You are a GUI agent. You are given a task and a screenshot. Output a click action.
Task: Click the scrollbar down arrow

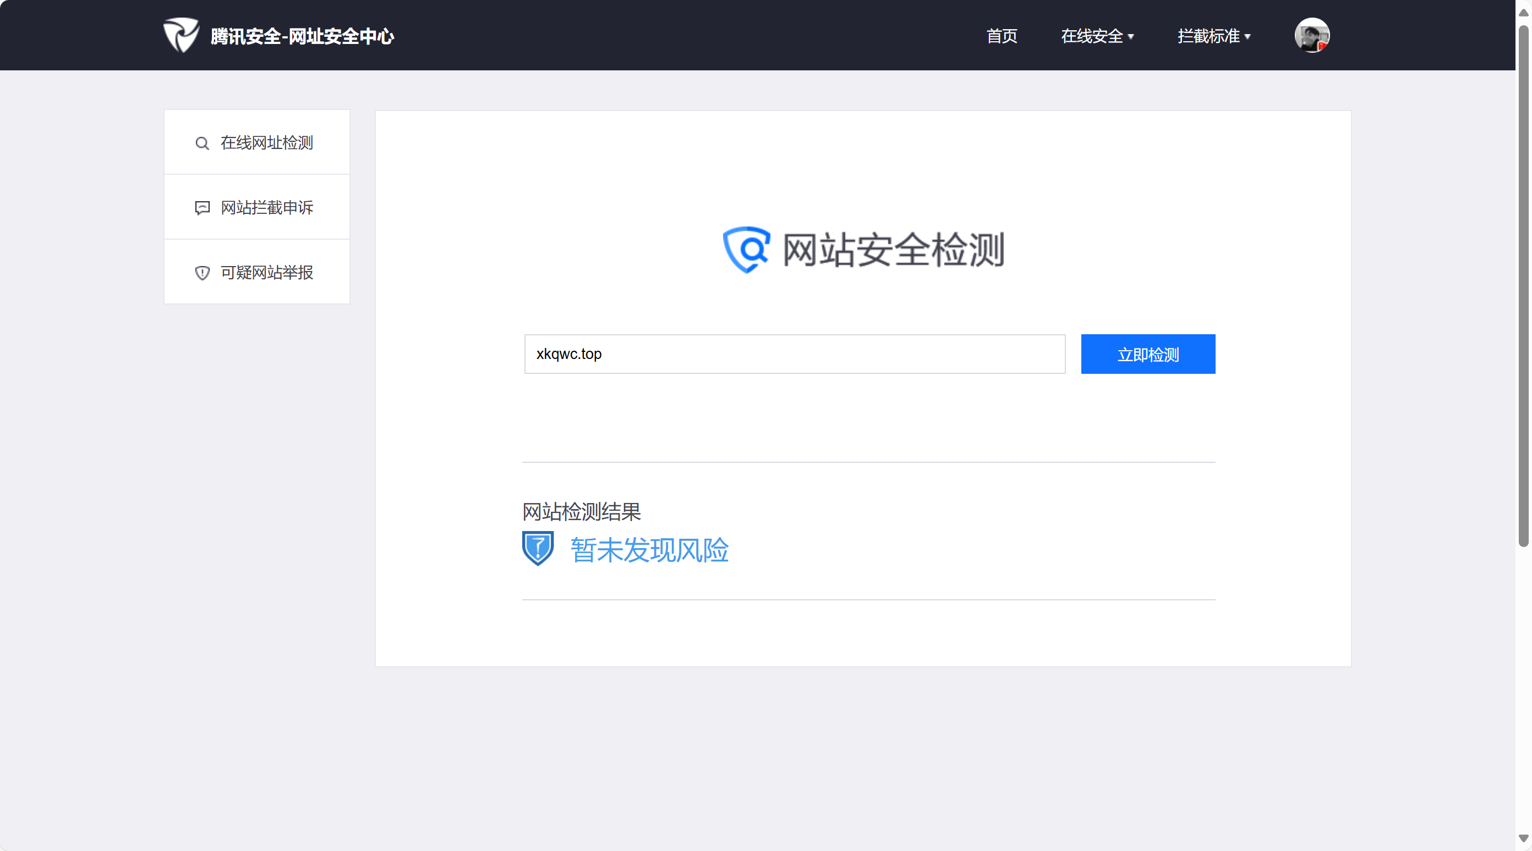[x=1523, y=838]
